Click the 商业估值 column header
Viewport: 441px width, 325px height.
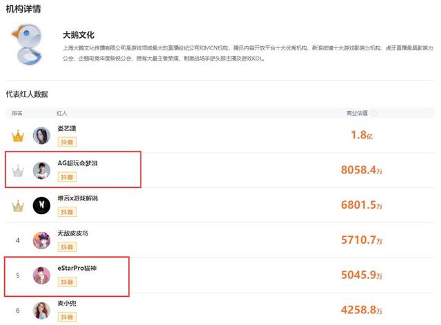click(x=357, y=112)
